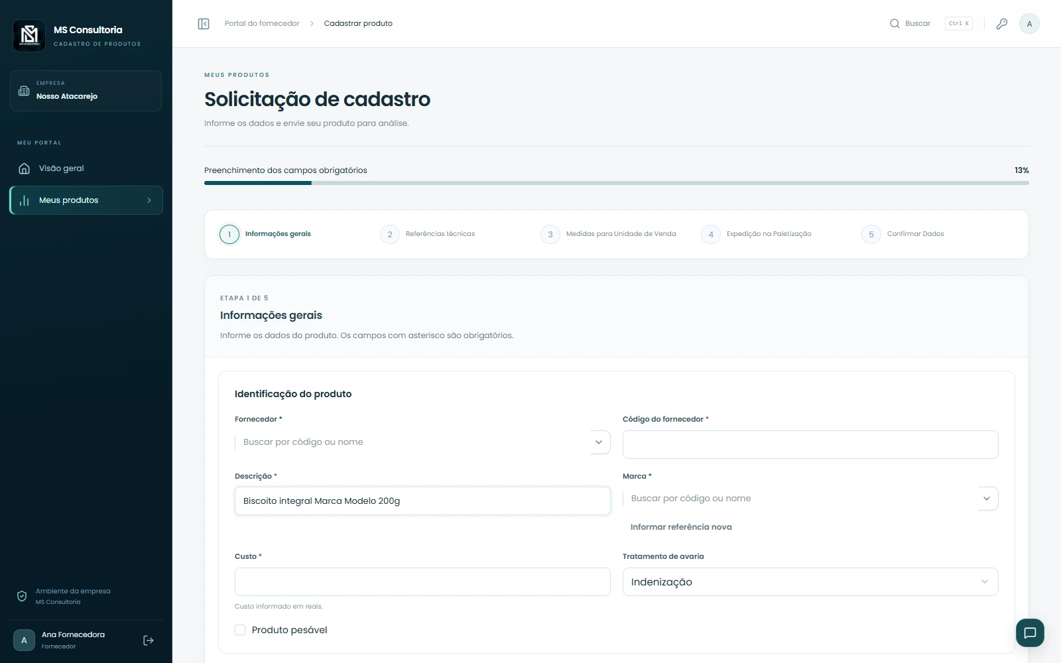Click Portal do fornecedor breadcrumb

click(262, 23)
